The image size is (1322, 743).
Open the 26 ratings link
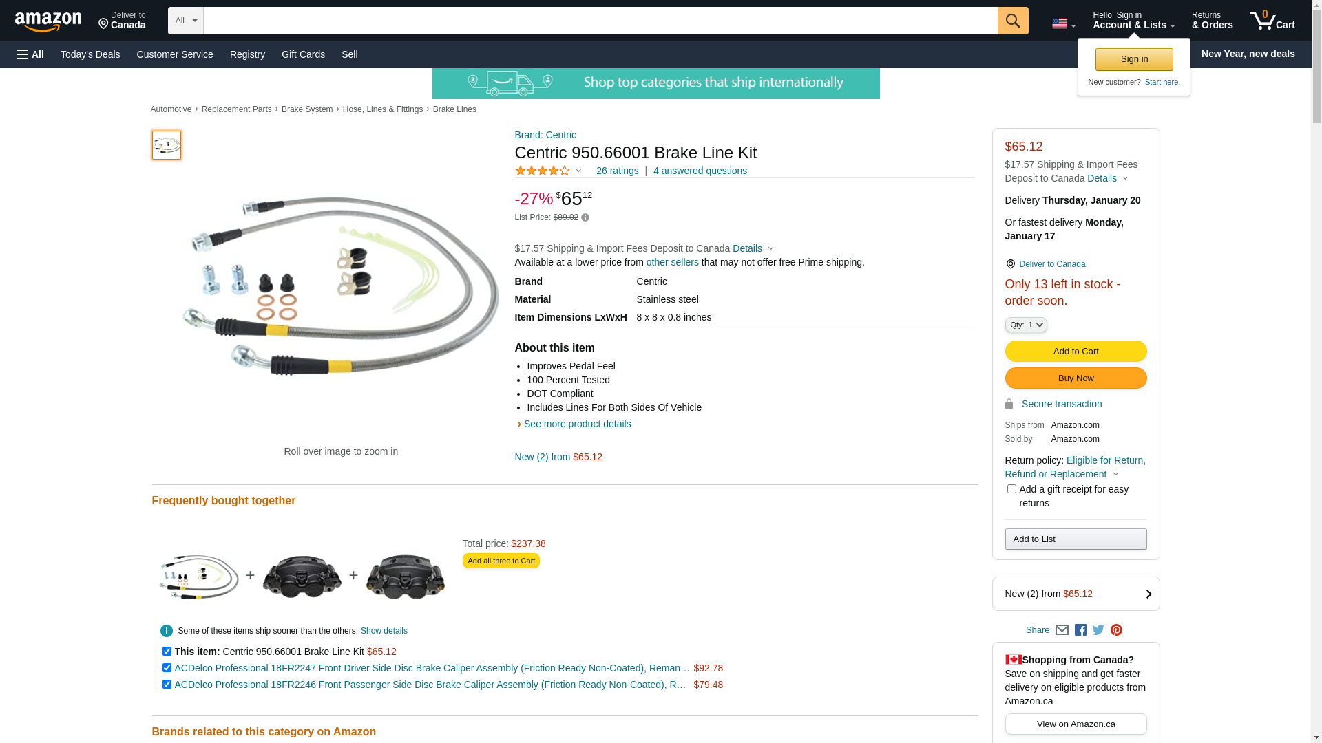(x=617, y=171)
